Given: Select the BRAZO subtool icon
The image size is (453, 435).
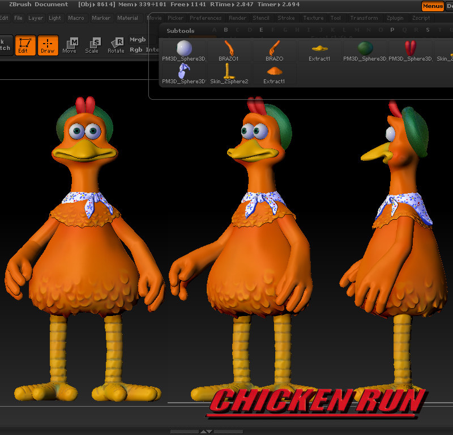Looking at the screenshot, I should click(273, 48).
